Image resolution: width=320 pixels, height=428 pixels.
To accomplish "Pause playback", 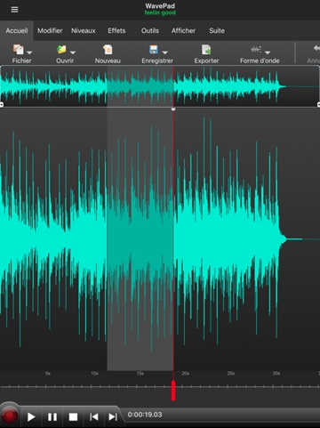I will [x=52, y=417].
